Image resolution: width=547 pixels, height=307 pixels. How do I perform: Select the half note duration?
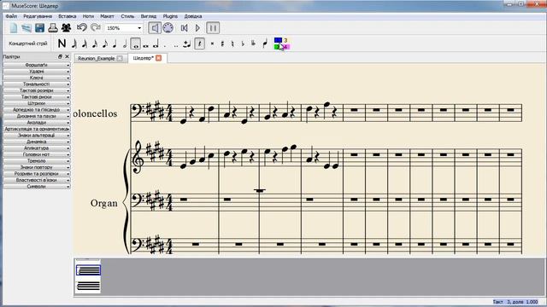pyautogui.click(x=125, y=43)
